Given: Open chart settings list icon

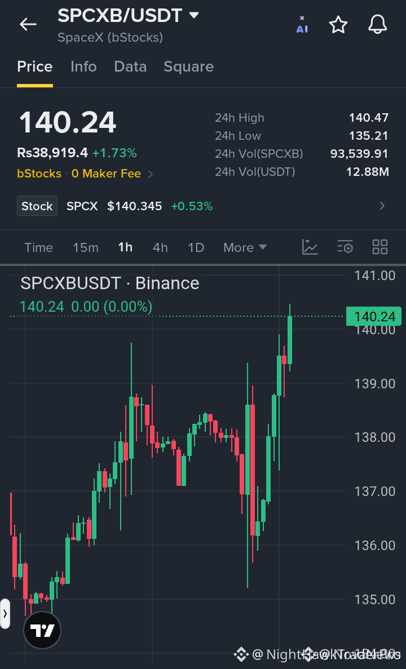Looking at the screenshot, I should point(345,247).
